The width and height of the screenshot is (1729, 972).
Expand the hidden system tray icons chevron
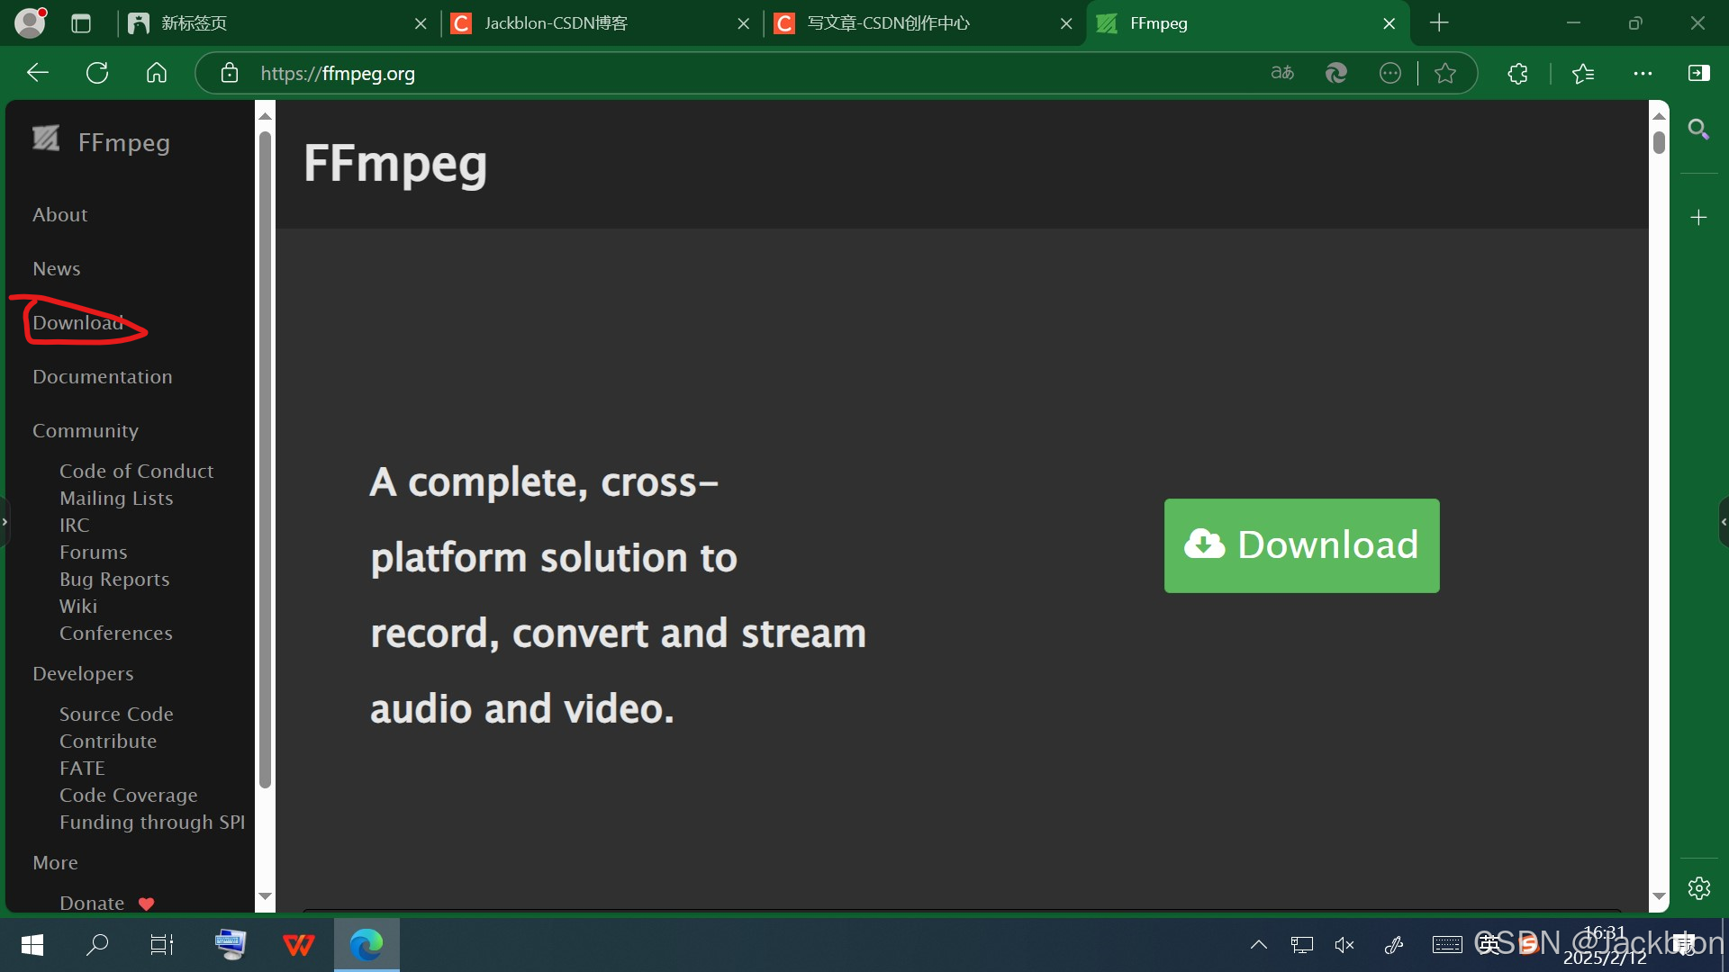pos(1259,944)
